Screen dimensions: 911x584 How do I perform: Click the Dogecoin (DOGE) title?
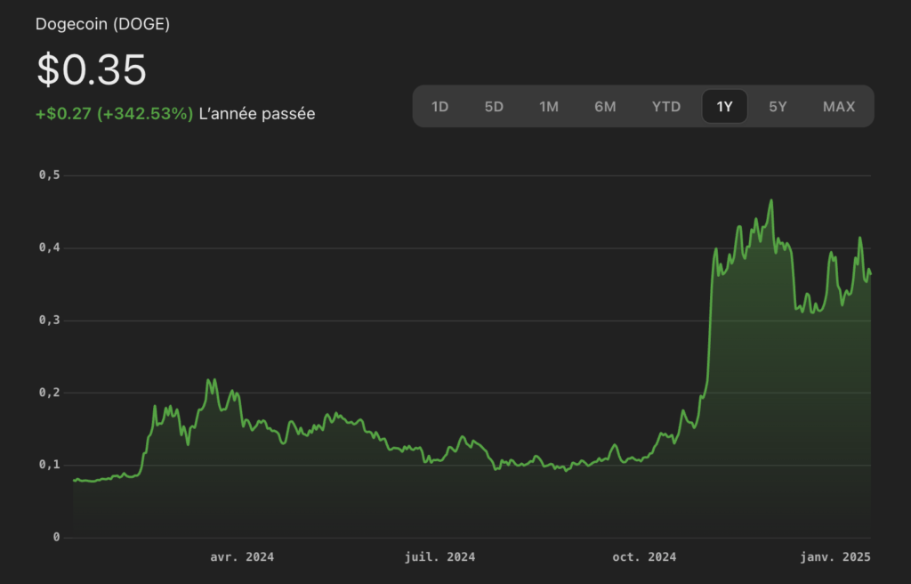[102, 24]
